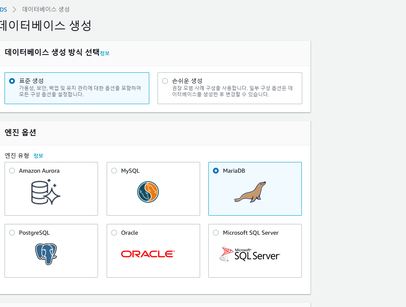Click the Microsoft SQL Server label text
Screen dimensions: 406x307
coord(251,233)
